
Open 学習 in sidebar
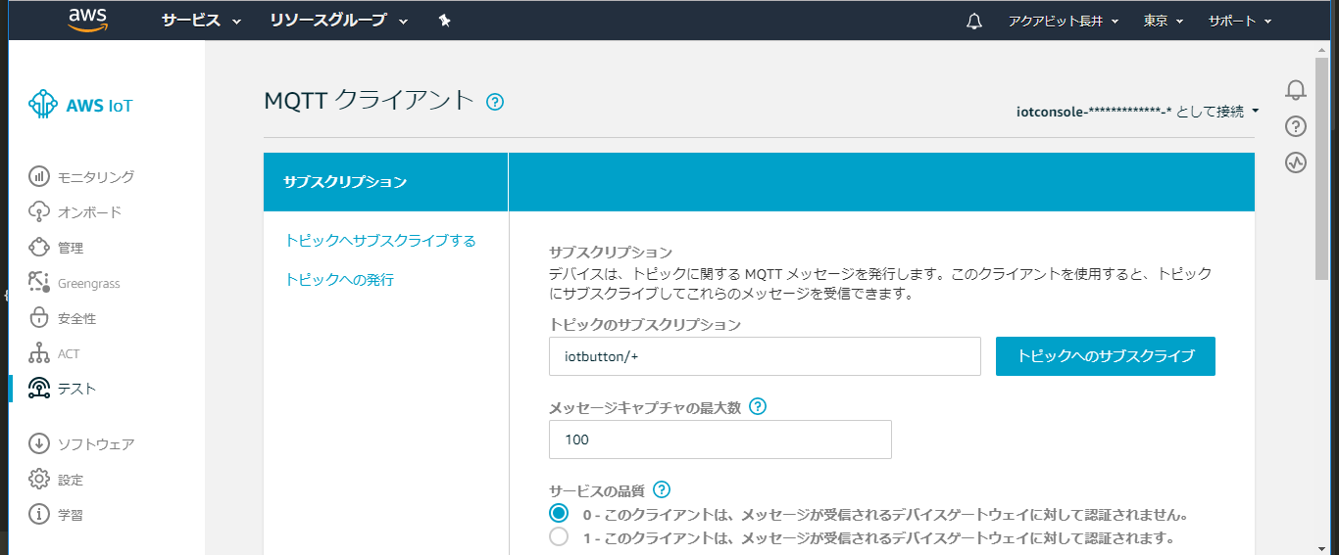[71, 515]
